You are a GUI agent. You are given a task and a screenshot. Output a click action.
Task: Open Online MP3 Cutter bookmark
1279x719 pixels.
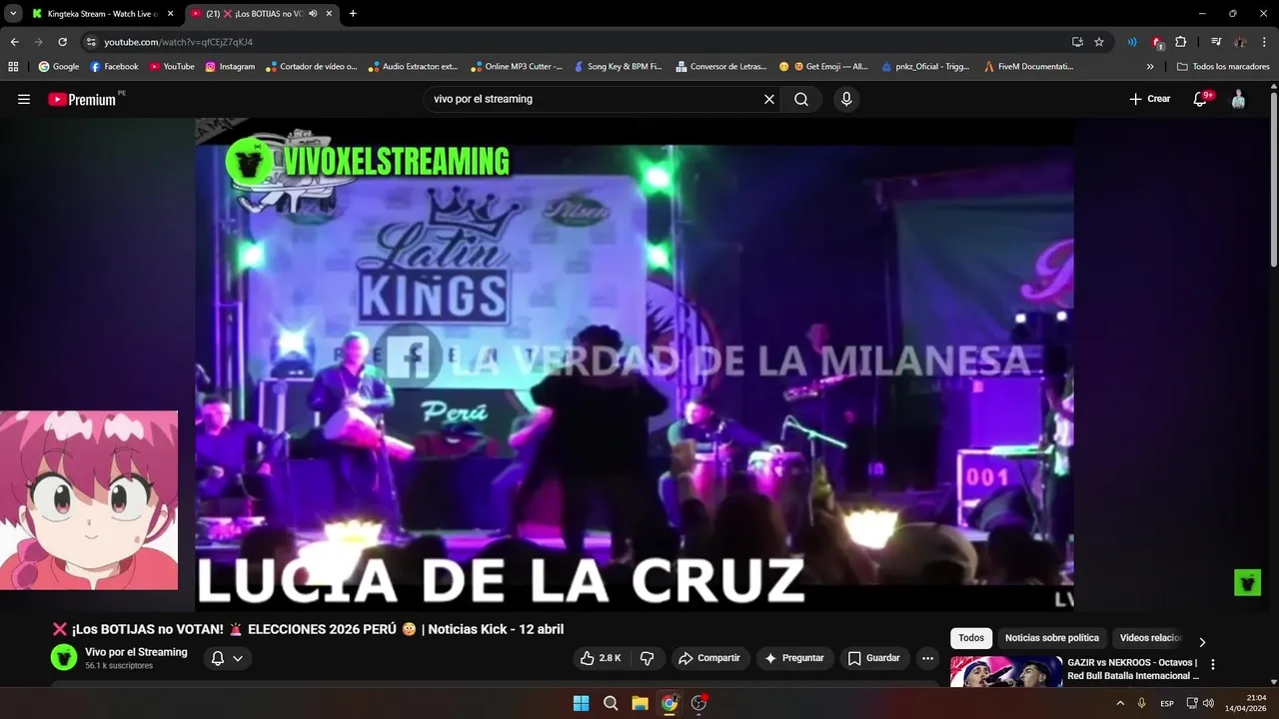pos(515,67)
